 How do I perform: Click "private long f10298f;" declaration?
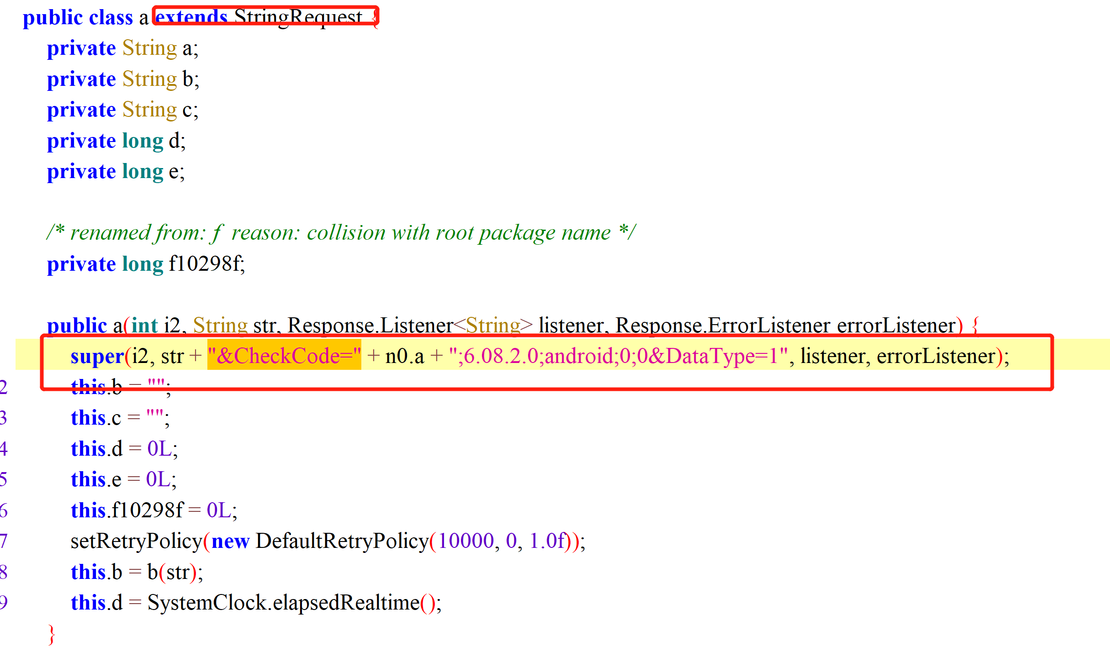click(146, 264)
